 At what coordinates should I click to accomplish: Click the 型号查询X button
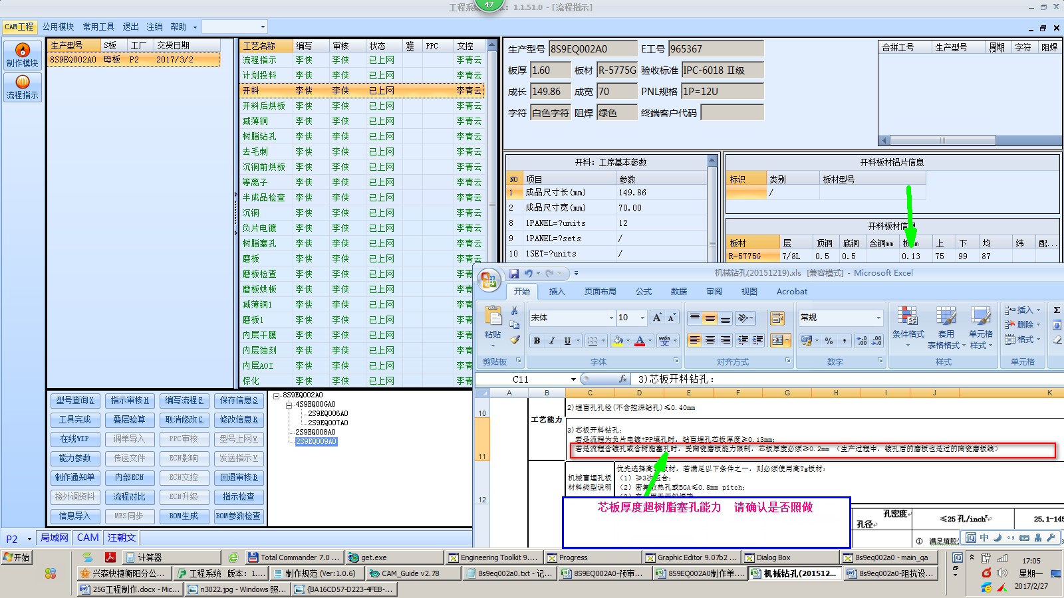pos(74,401)
